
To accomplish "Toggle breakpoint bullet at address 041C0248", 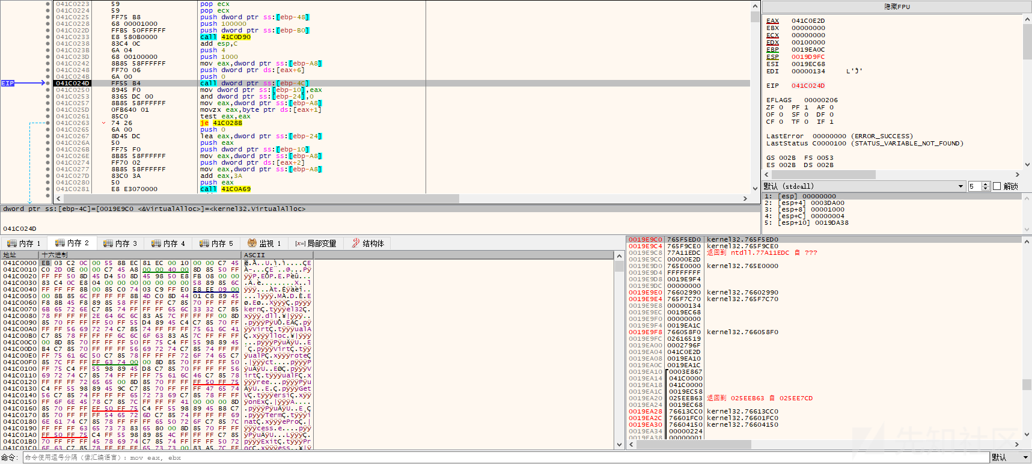I will pos(48,70).
